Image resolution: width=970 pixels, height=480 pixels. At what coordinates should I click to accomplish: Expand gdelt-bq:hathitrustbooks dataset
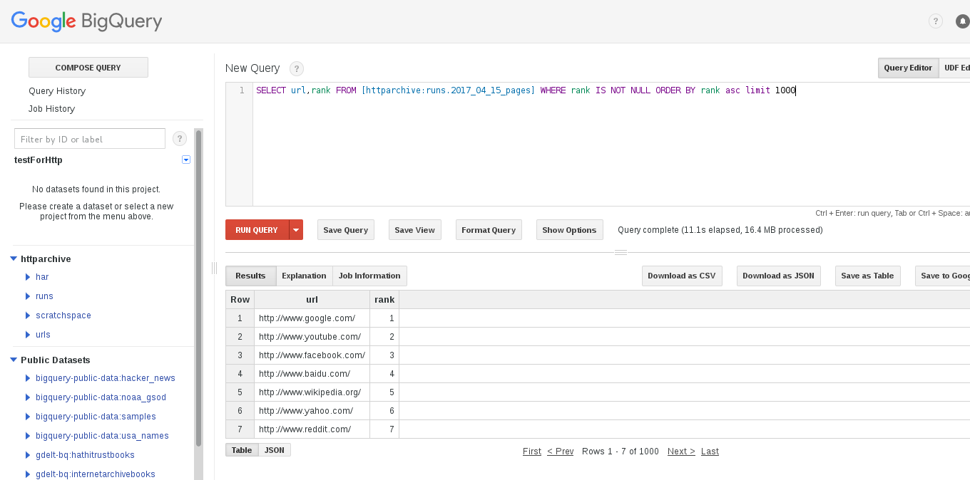pyautogui.click(x=28, y=455)
